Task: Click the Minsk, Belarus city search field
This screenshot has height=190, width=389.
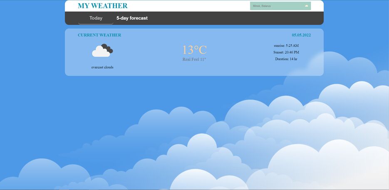Action: coord(280,6)
